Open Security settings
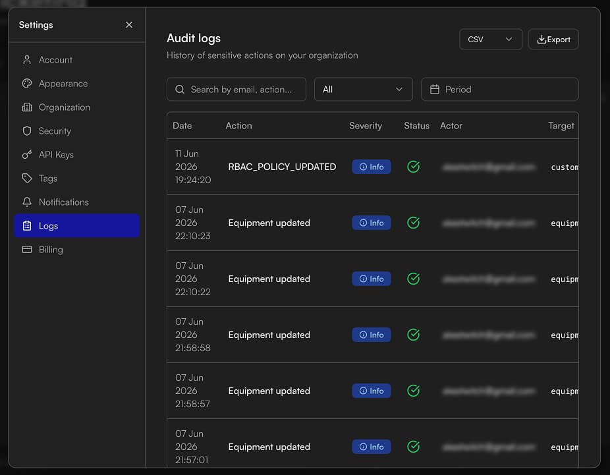Screen dimensions: 610x475 (76, 130)
